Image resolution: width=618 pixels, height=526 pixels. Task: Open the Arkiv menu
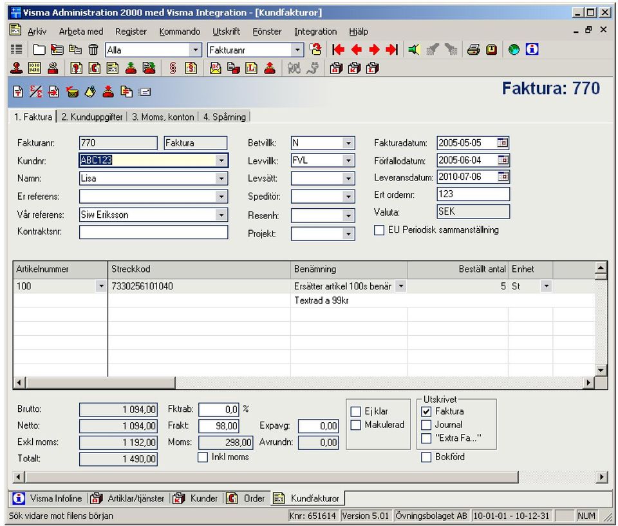coord(37,32)
